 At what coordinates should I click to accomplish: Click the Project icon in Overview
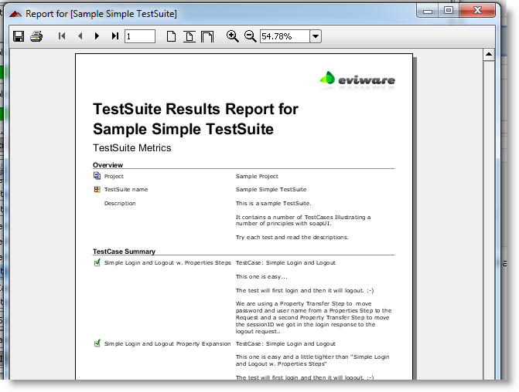pyautogui.click(x=97, y=176)
